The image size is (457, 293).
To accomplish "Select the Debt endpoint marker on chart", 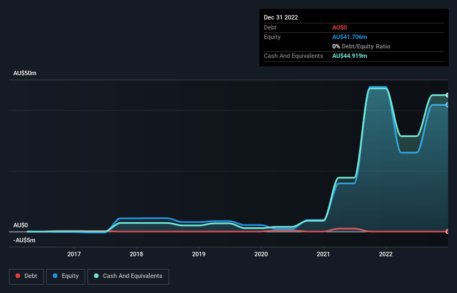I will point(448,232).
